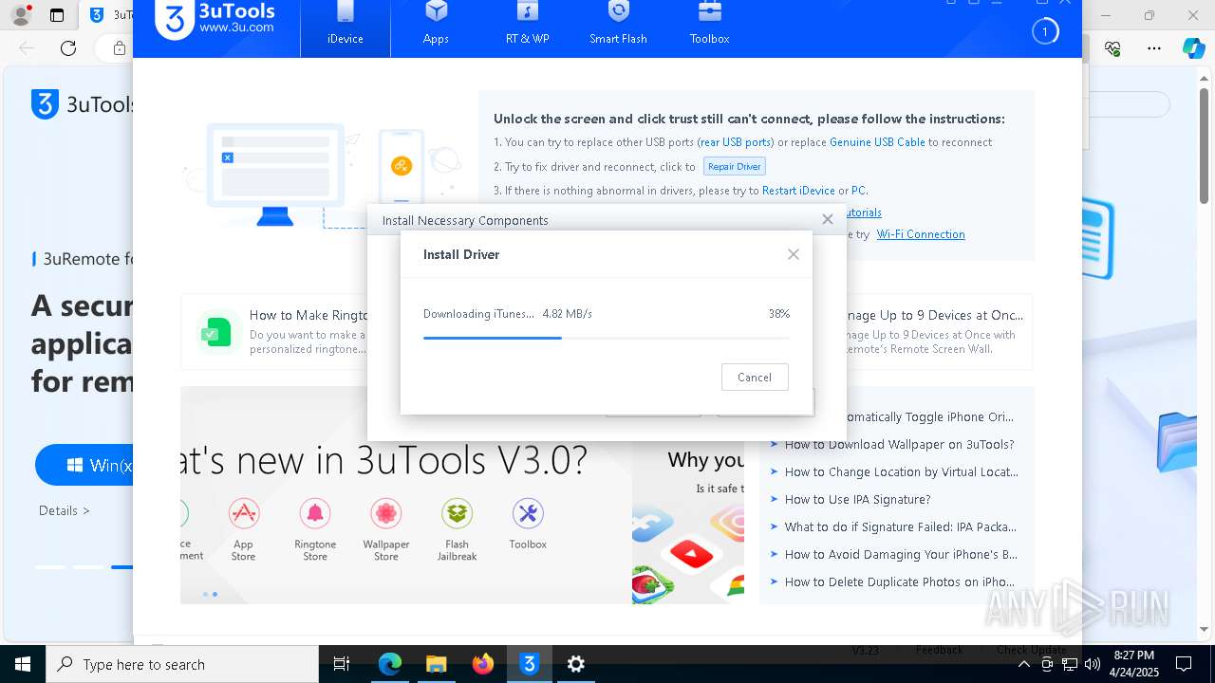
Task: Open the Genuine USB Cable link
Action: [x=877, y=142]
